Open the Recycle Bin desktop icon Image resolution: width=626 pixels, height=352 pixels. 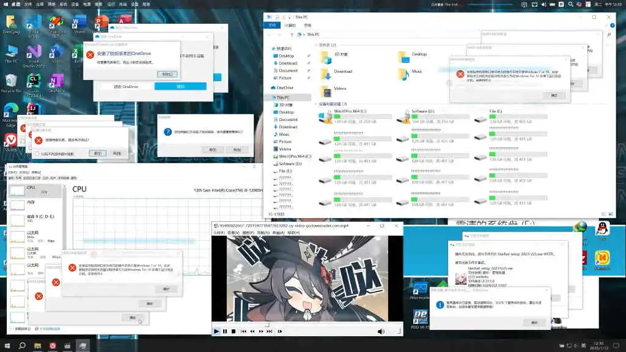pyautogui.click(x=11, y=83)
